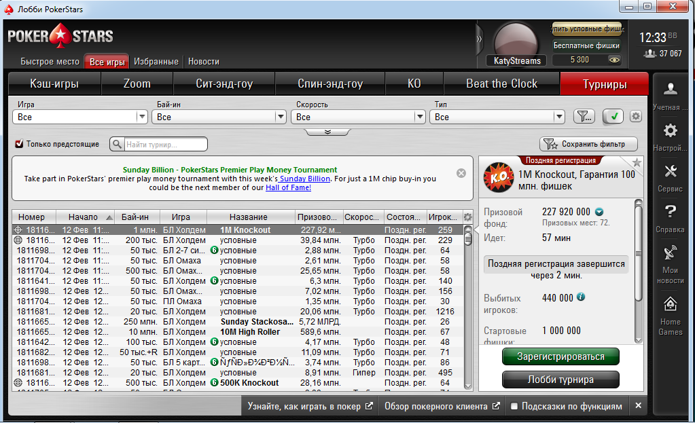Click the K.O. tournament badge icon
The width and height of the screenshot is (695, 423).
point(498,177)
